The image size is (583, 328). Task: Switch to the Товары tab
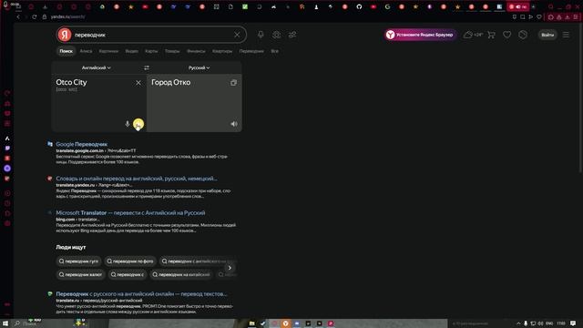(172, 51)
